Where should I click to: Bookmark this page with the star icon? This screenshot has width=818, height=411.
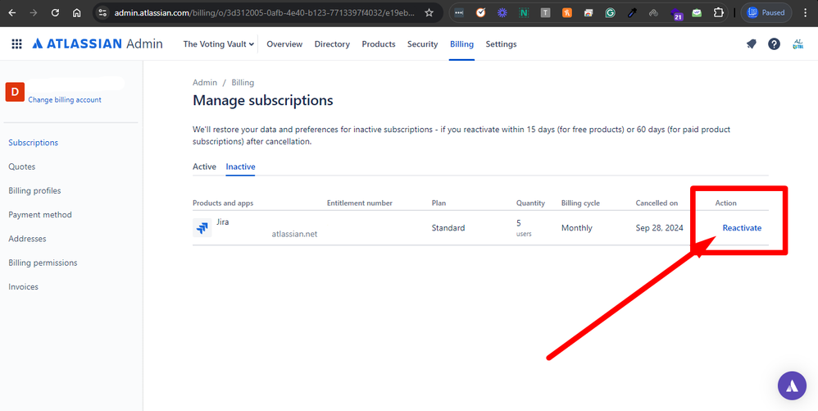coord(429,12)
